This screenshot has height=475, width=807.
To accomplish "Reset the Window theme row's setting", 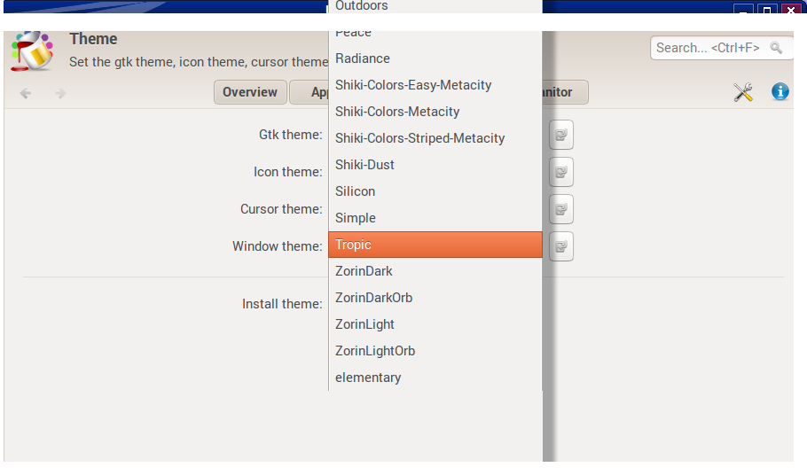I will click(x=561, y=246).
